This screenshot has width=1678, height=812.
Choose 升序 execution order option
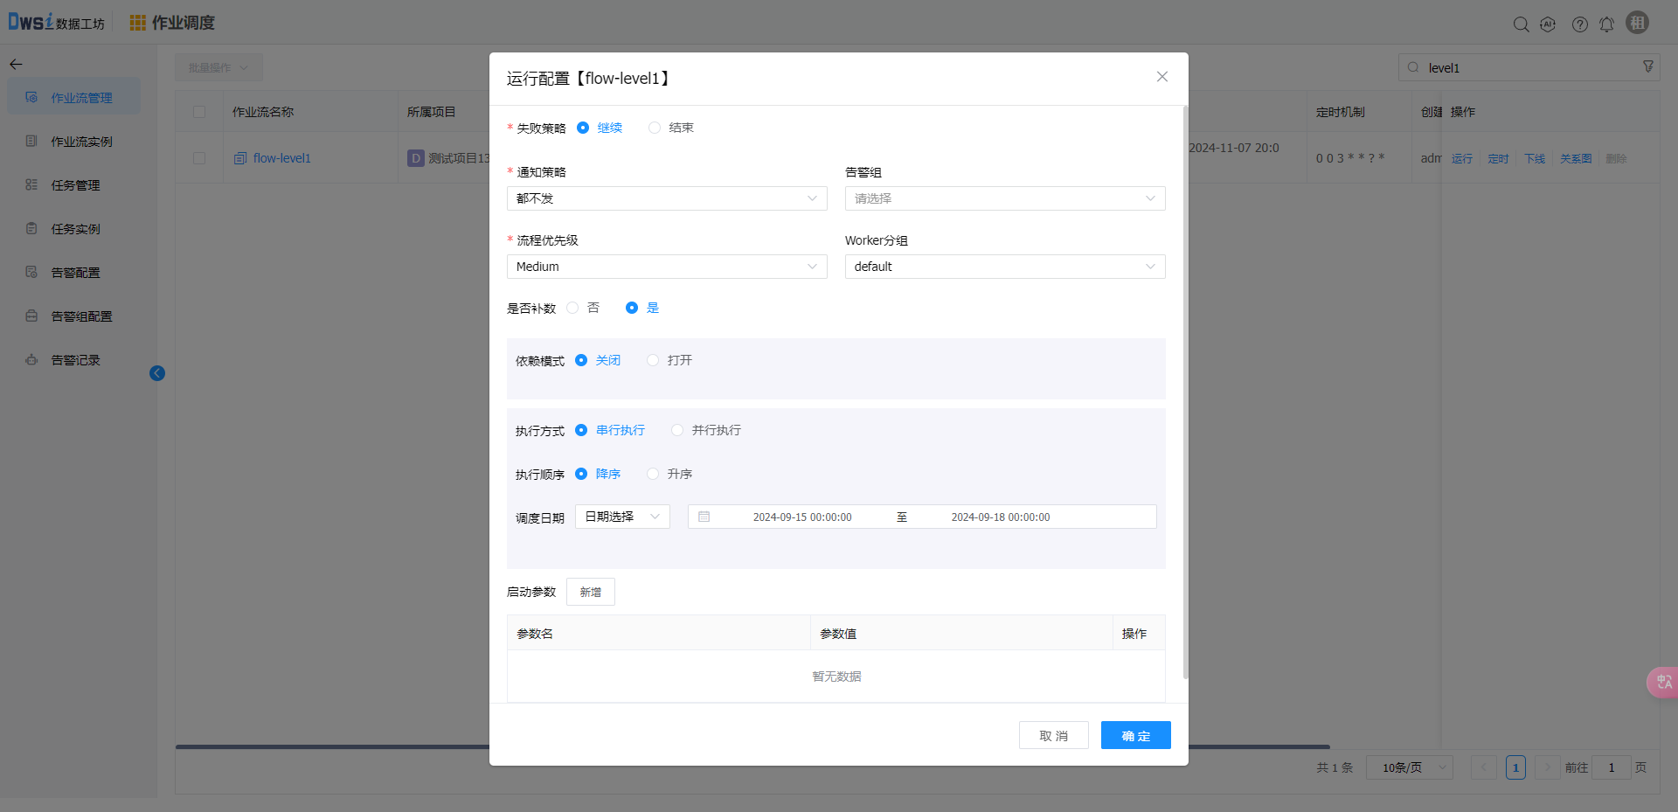(653, 474)
